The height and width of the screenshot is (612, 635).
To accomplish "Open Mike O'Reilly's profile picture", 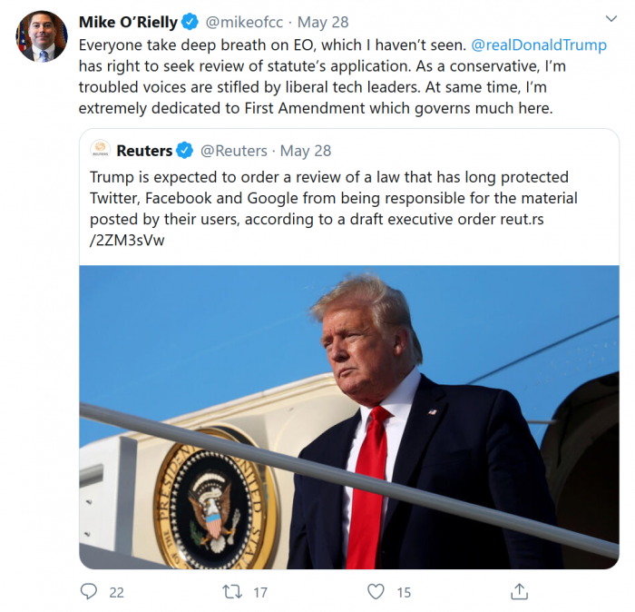I will [x=40, y=36].
